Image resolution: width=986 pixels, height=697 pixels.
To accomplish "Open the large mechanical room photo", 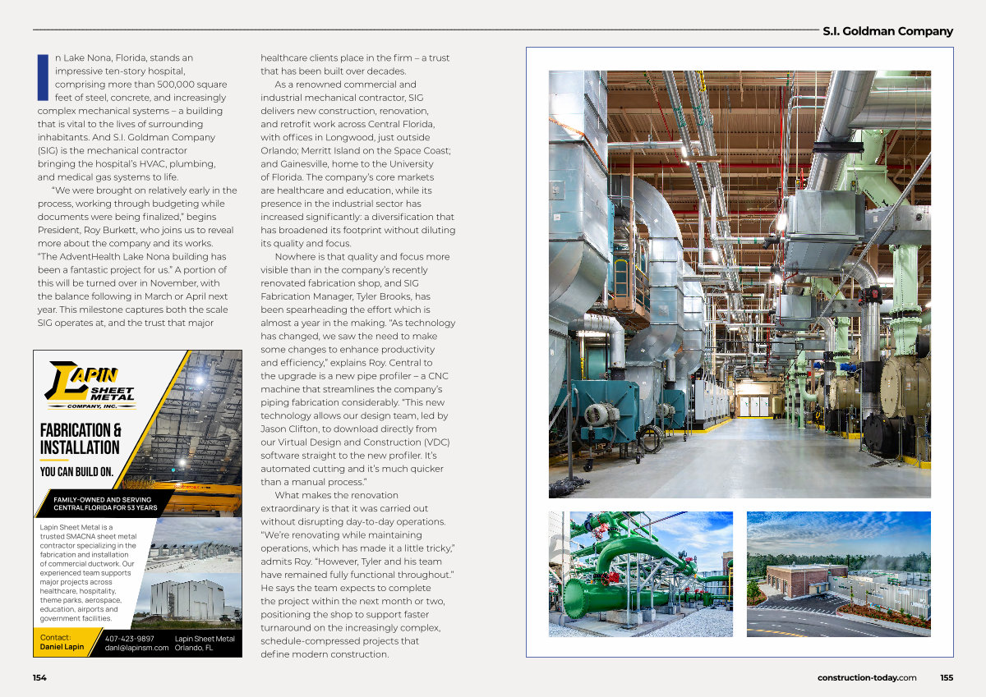I will 739,284.
